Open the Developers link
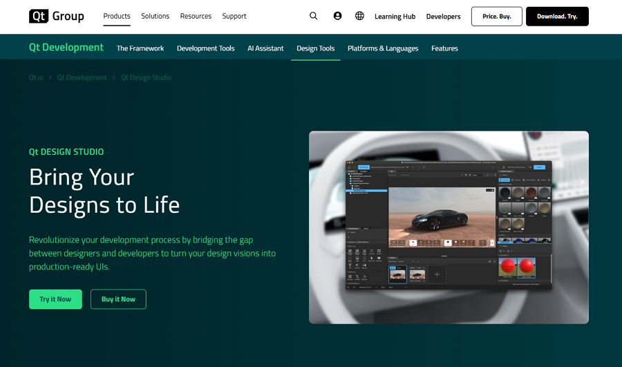Image resolution: width=622 pixels, height=367 pixels. coord(443,17)
